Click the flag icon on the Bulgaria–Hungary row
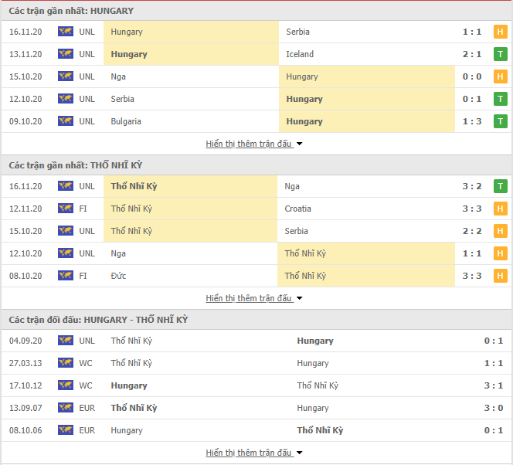 click(66, 121)
